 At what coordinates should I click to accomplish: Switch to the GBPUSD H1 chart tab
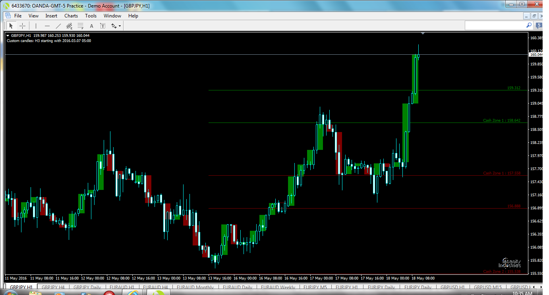[x=452, y=287]
